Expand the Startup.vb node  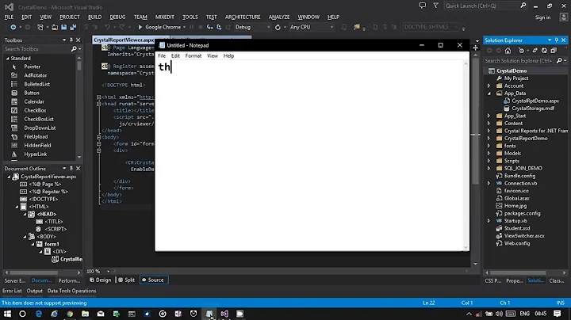tap(489, 221)
